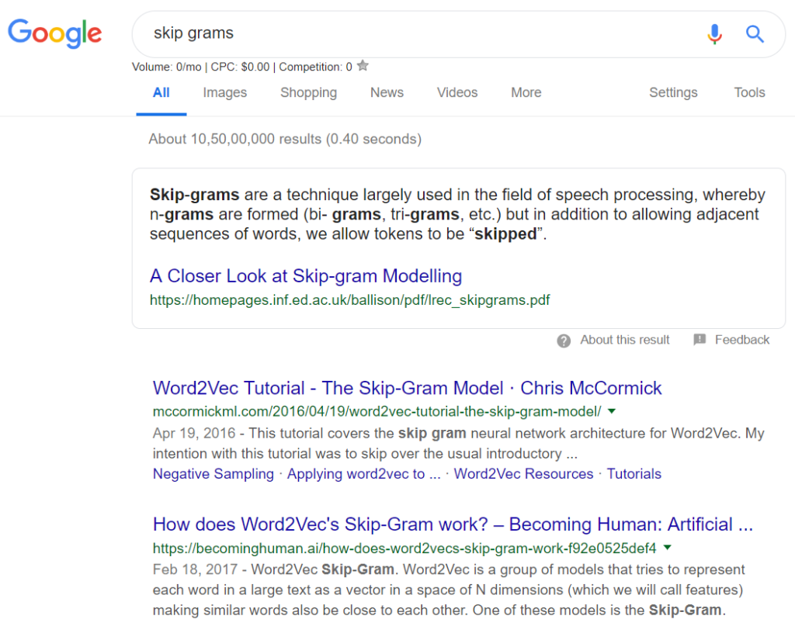The width and height of the screenshot is (795, 633).
Task: Open the News tab
Action: tap(387, 92)
